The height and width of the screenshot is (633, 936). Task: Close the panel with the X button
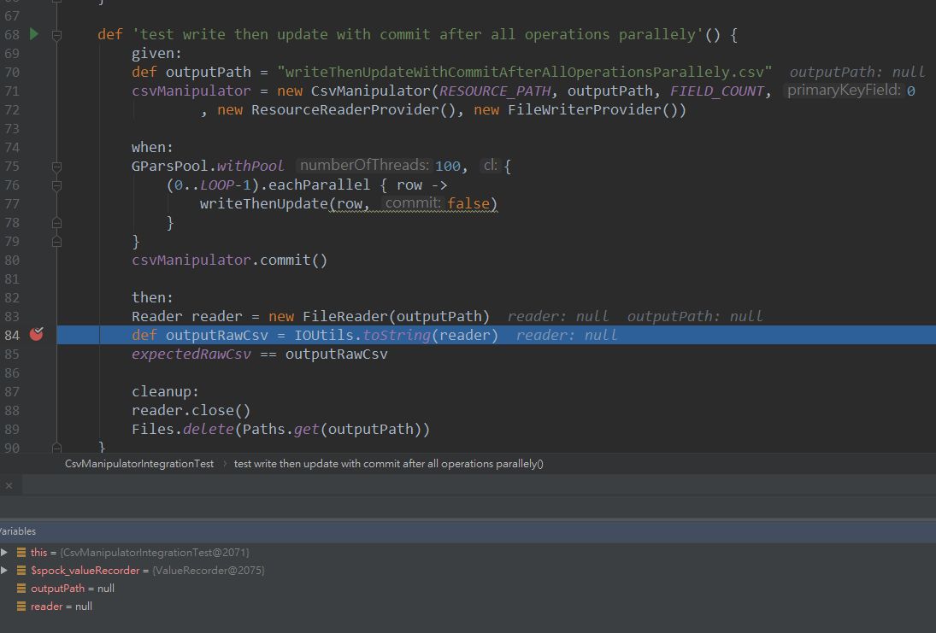[x=9, y=485]
